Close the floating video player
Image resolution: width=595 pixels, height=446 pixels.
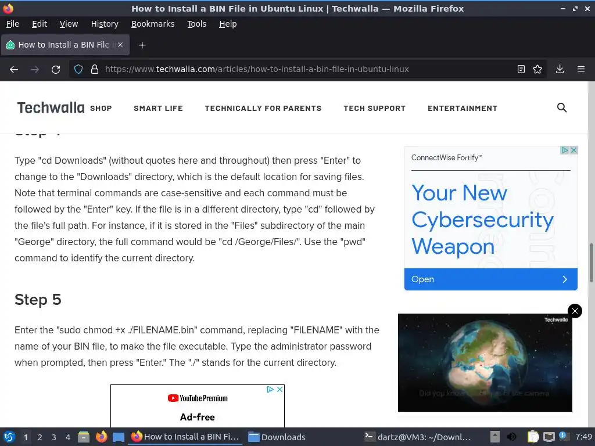575,311
